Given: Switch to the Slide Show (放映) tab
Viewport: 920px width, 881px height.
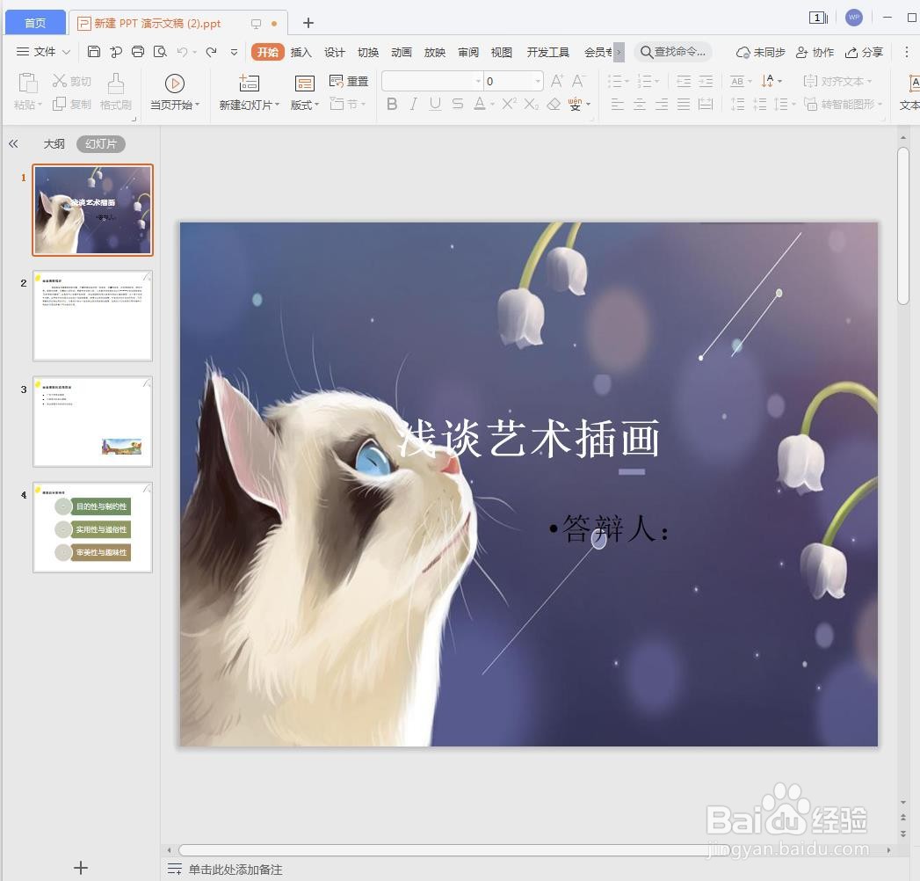Looking at the screenshot, I should (x=435, y=52).
